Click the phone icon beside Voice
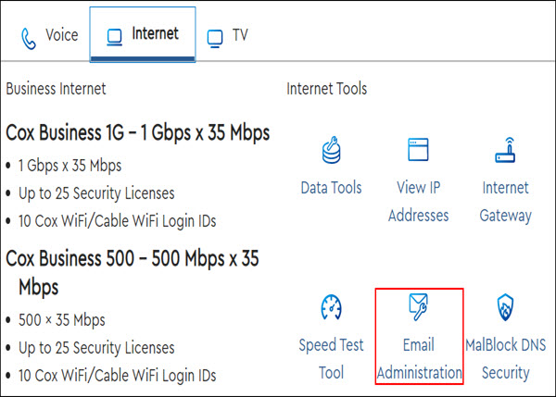The height and width of the screenshot is (397, 556). [29, 39]
